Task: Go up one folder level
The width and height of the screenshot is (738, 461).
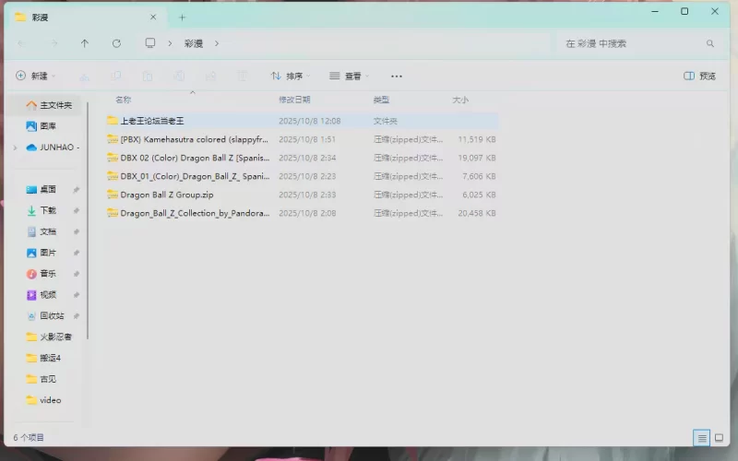Action: [85, 43]
